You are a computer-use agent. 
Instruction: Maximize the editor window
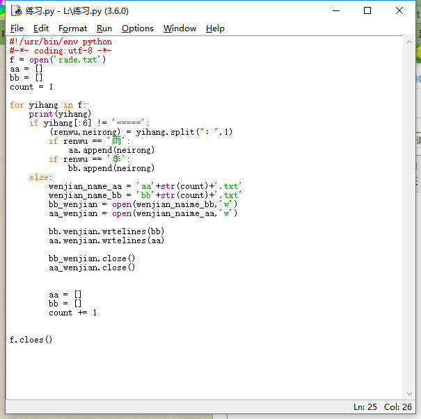tap(367, 10)
